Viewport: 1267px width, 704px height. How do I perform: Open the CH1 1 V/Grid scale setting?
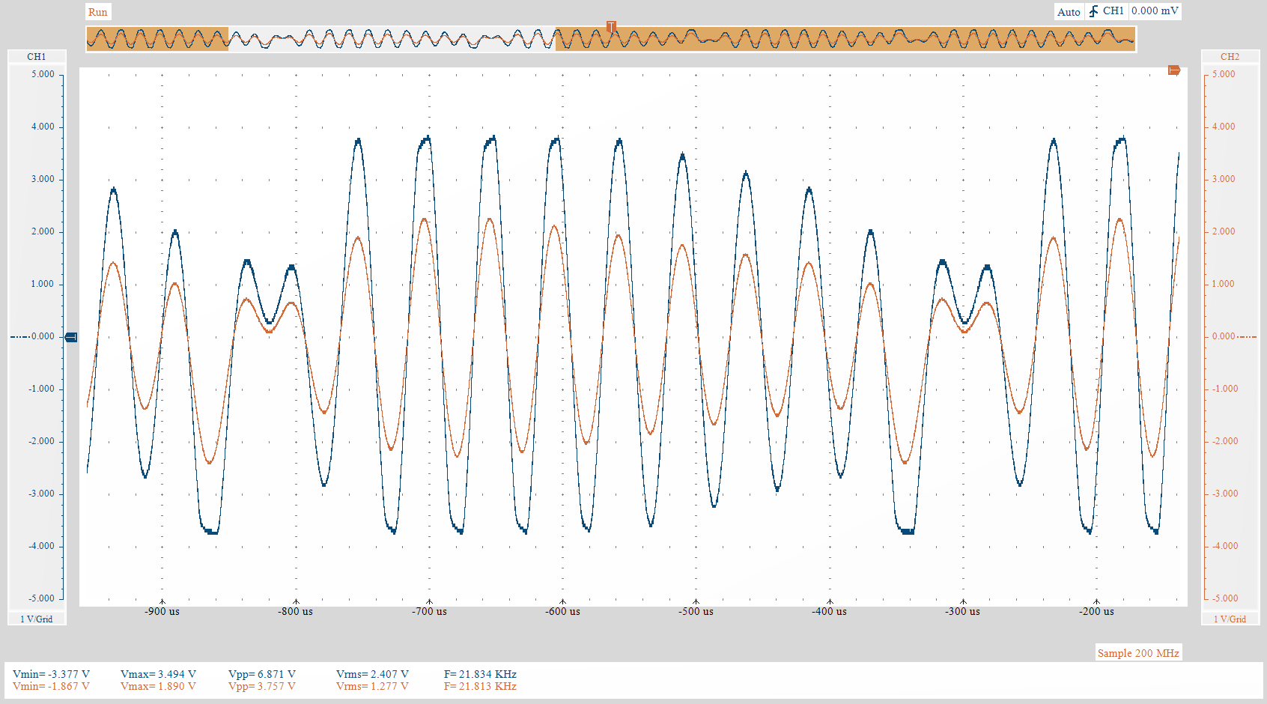click(x=37, y=619)
